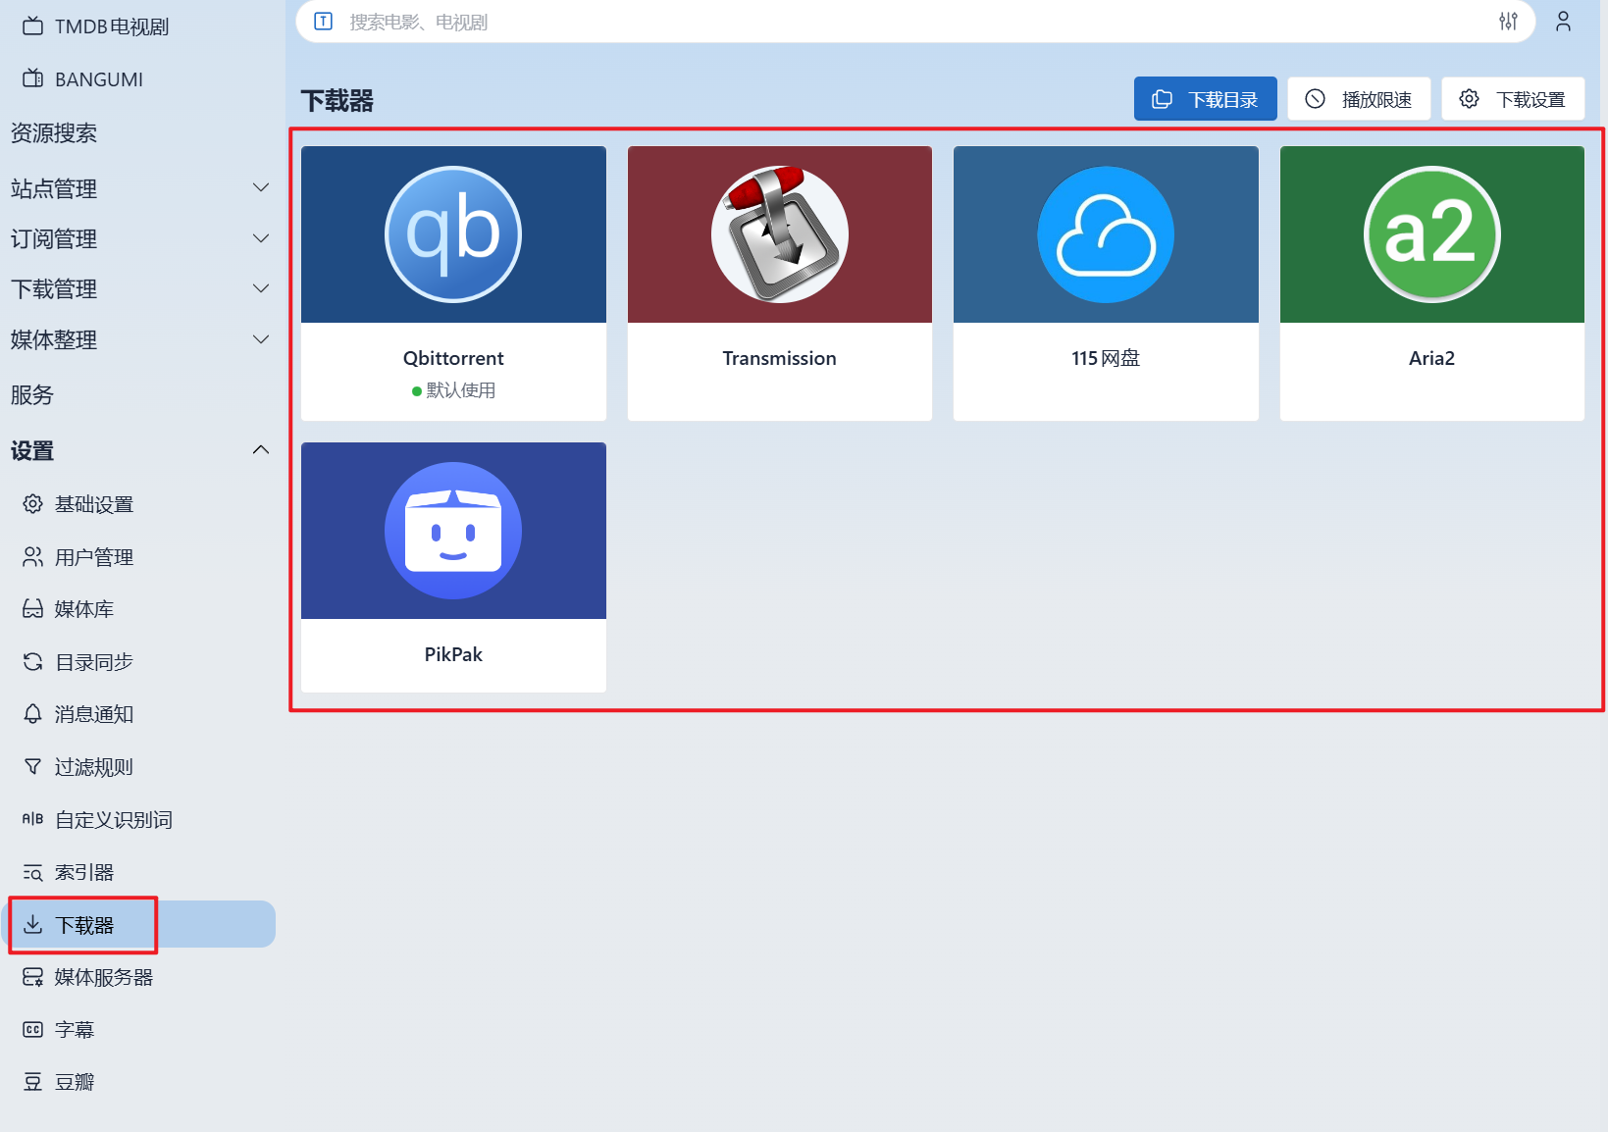Viewport: 1608px width, 1132px height.
Task: Open BANGUMI in sidebar
Action: pos(98,79)
